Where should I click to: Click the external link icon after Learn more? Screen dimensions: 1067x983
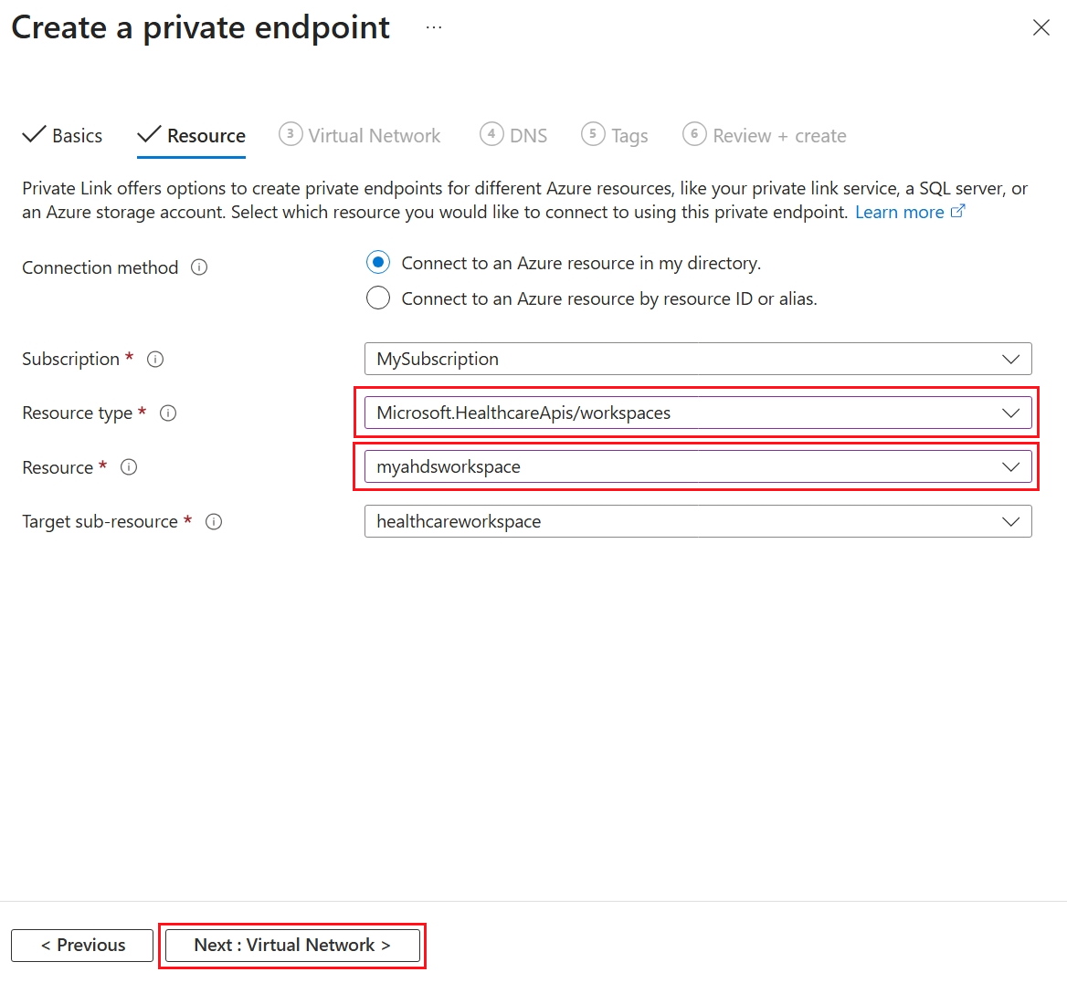point(957,212)
